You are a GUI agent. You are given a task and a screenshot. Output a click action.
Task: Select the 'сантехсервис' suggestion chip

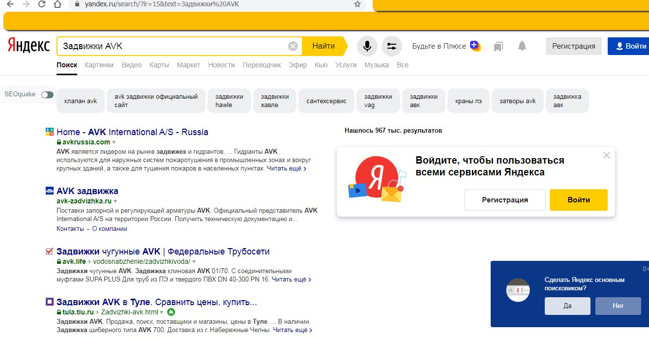[326, 101]
